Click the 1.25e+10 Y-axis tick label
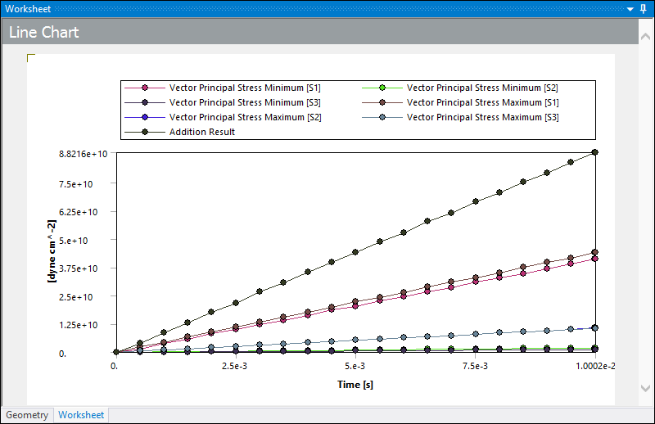 pyautogui.click(x=78, y=325)
